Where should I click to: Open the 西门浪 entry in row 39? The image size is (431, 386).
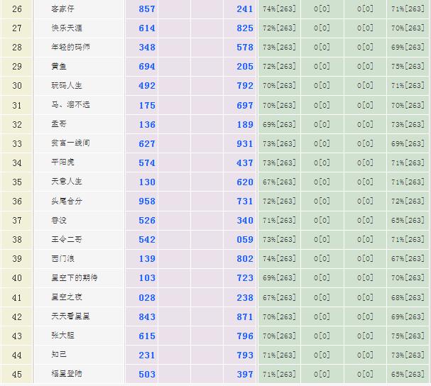(62, 258)
